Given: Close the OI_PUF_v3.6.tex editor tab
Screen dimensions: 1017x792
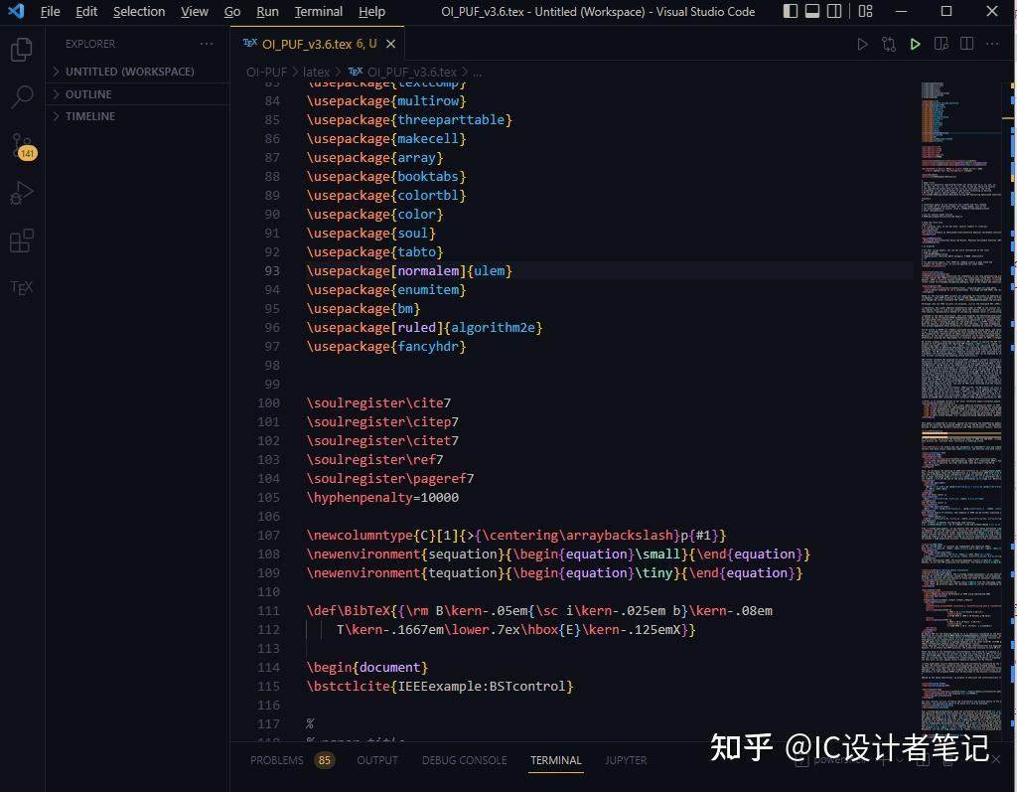Looking at the screenshot, I should [390, 44].
